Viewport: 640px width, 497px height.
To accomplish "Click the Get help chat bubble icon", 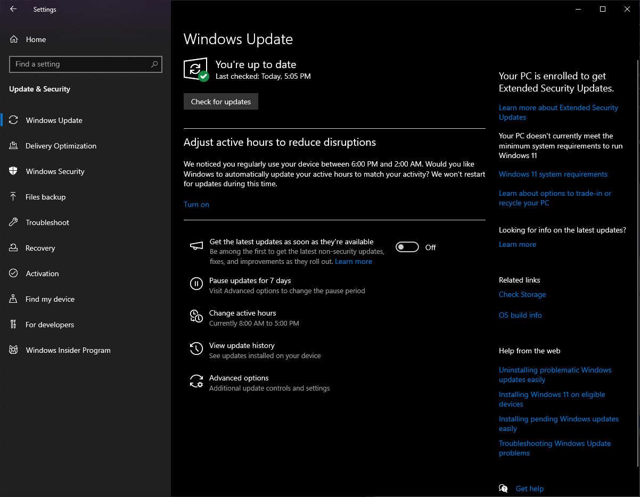I will point(503,488).
